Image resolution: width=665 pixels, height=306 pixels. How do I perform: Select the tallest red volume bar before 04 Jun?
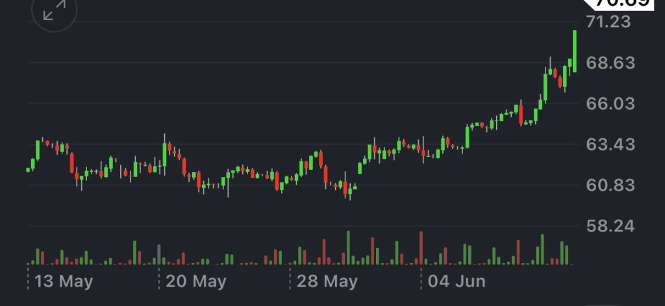pos(421,248)
